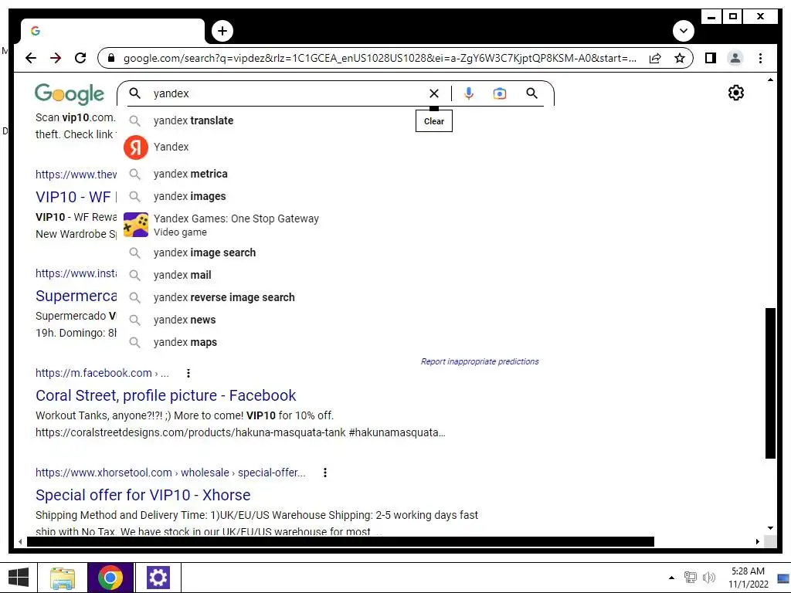Screen dimensions: 791x593
Task: Click the horizontal scrollbar thumb
Action: [341, 541]
